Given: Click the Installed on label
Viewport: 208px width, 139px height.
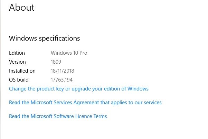Looking at the screenshot, I should point(22,71).
